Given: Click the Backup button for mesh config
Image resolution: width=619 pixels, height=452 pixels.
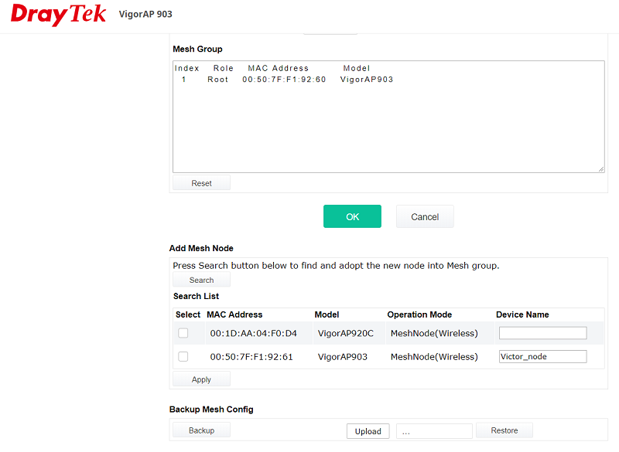Looking at the screenshot, I should click(201, 430).
